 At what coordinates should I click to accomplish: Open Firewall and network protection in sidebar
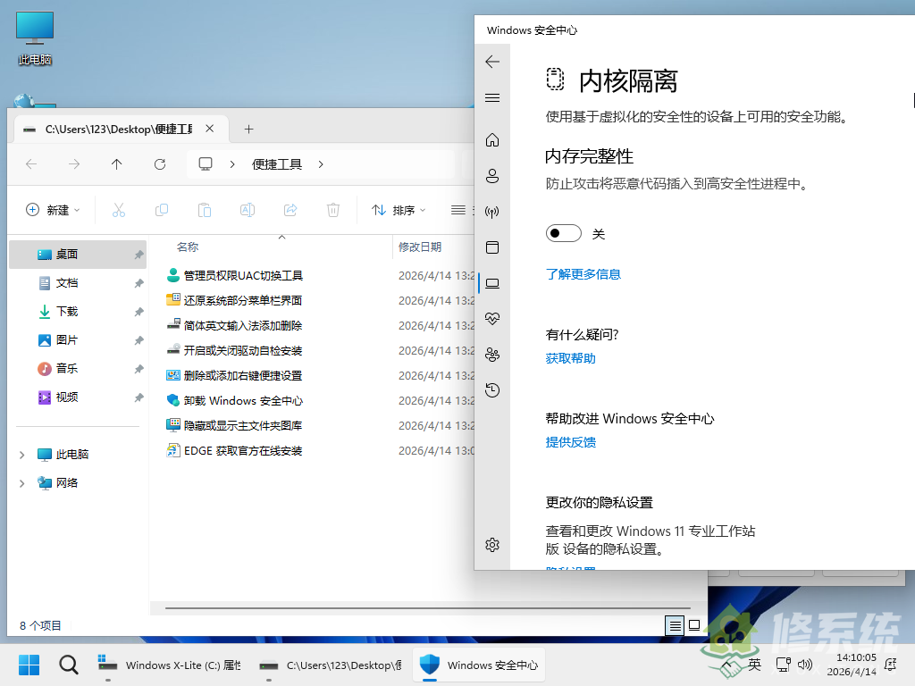[492, 212]
